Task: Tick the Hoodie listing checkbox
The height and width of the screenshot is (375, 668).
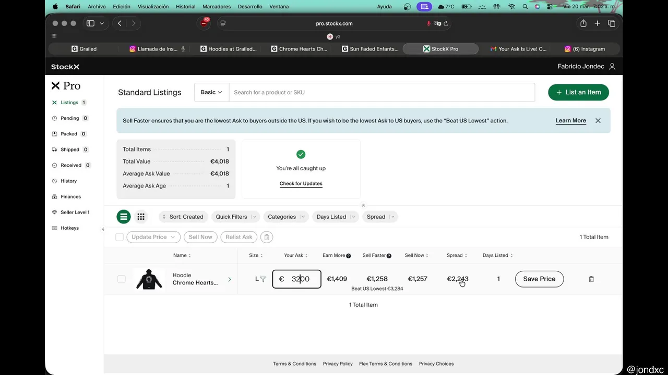Action: pyautogui.click(x=121, y=279)
